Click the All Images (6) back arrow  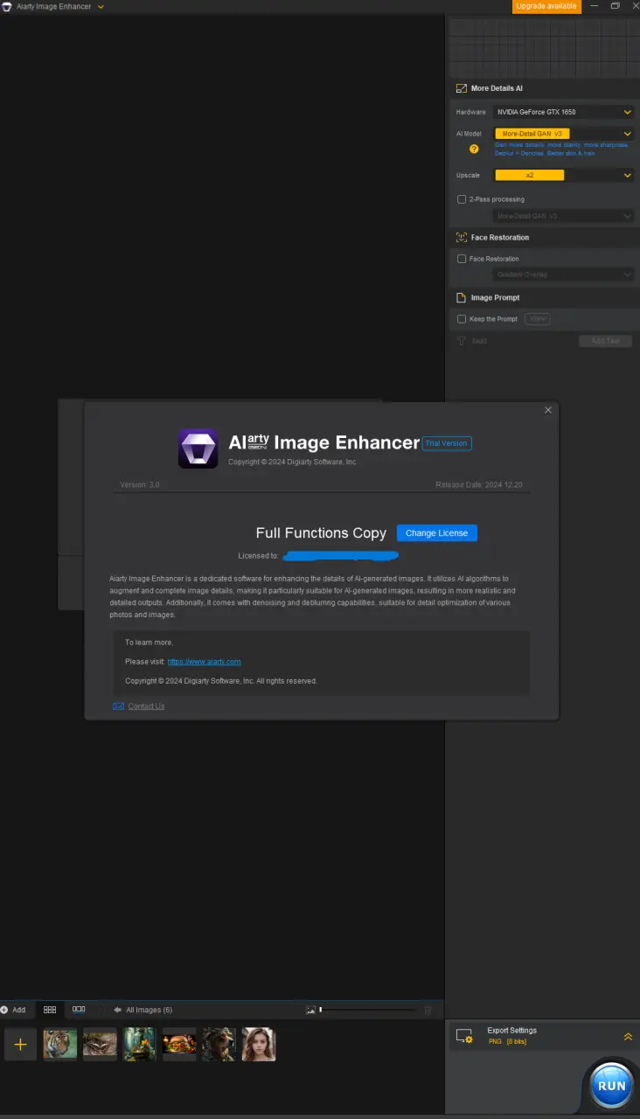(117, 1010)
